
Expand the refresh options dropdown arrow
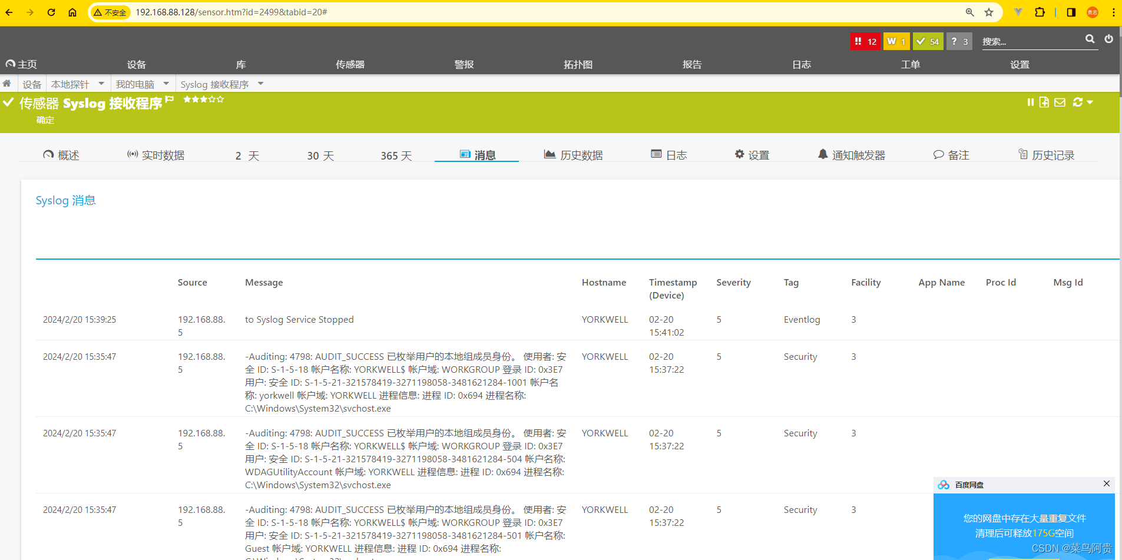pyautogui.click(x=1090, y=102)
